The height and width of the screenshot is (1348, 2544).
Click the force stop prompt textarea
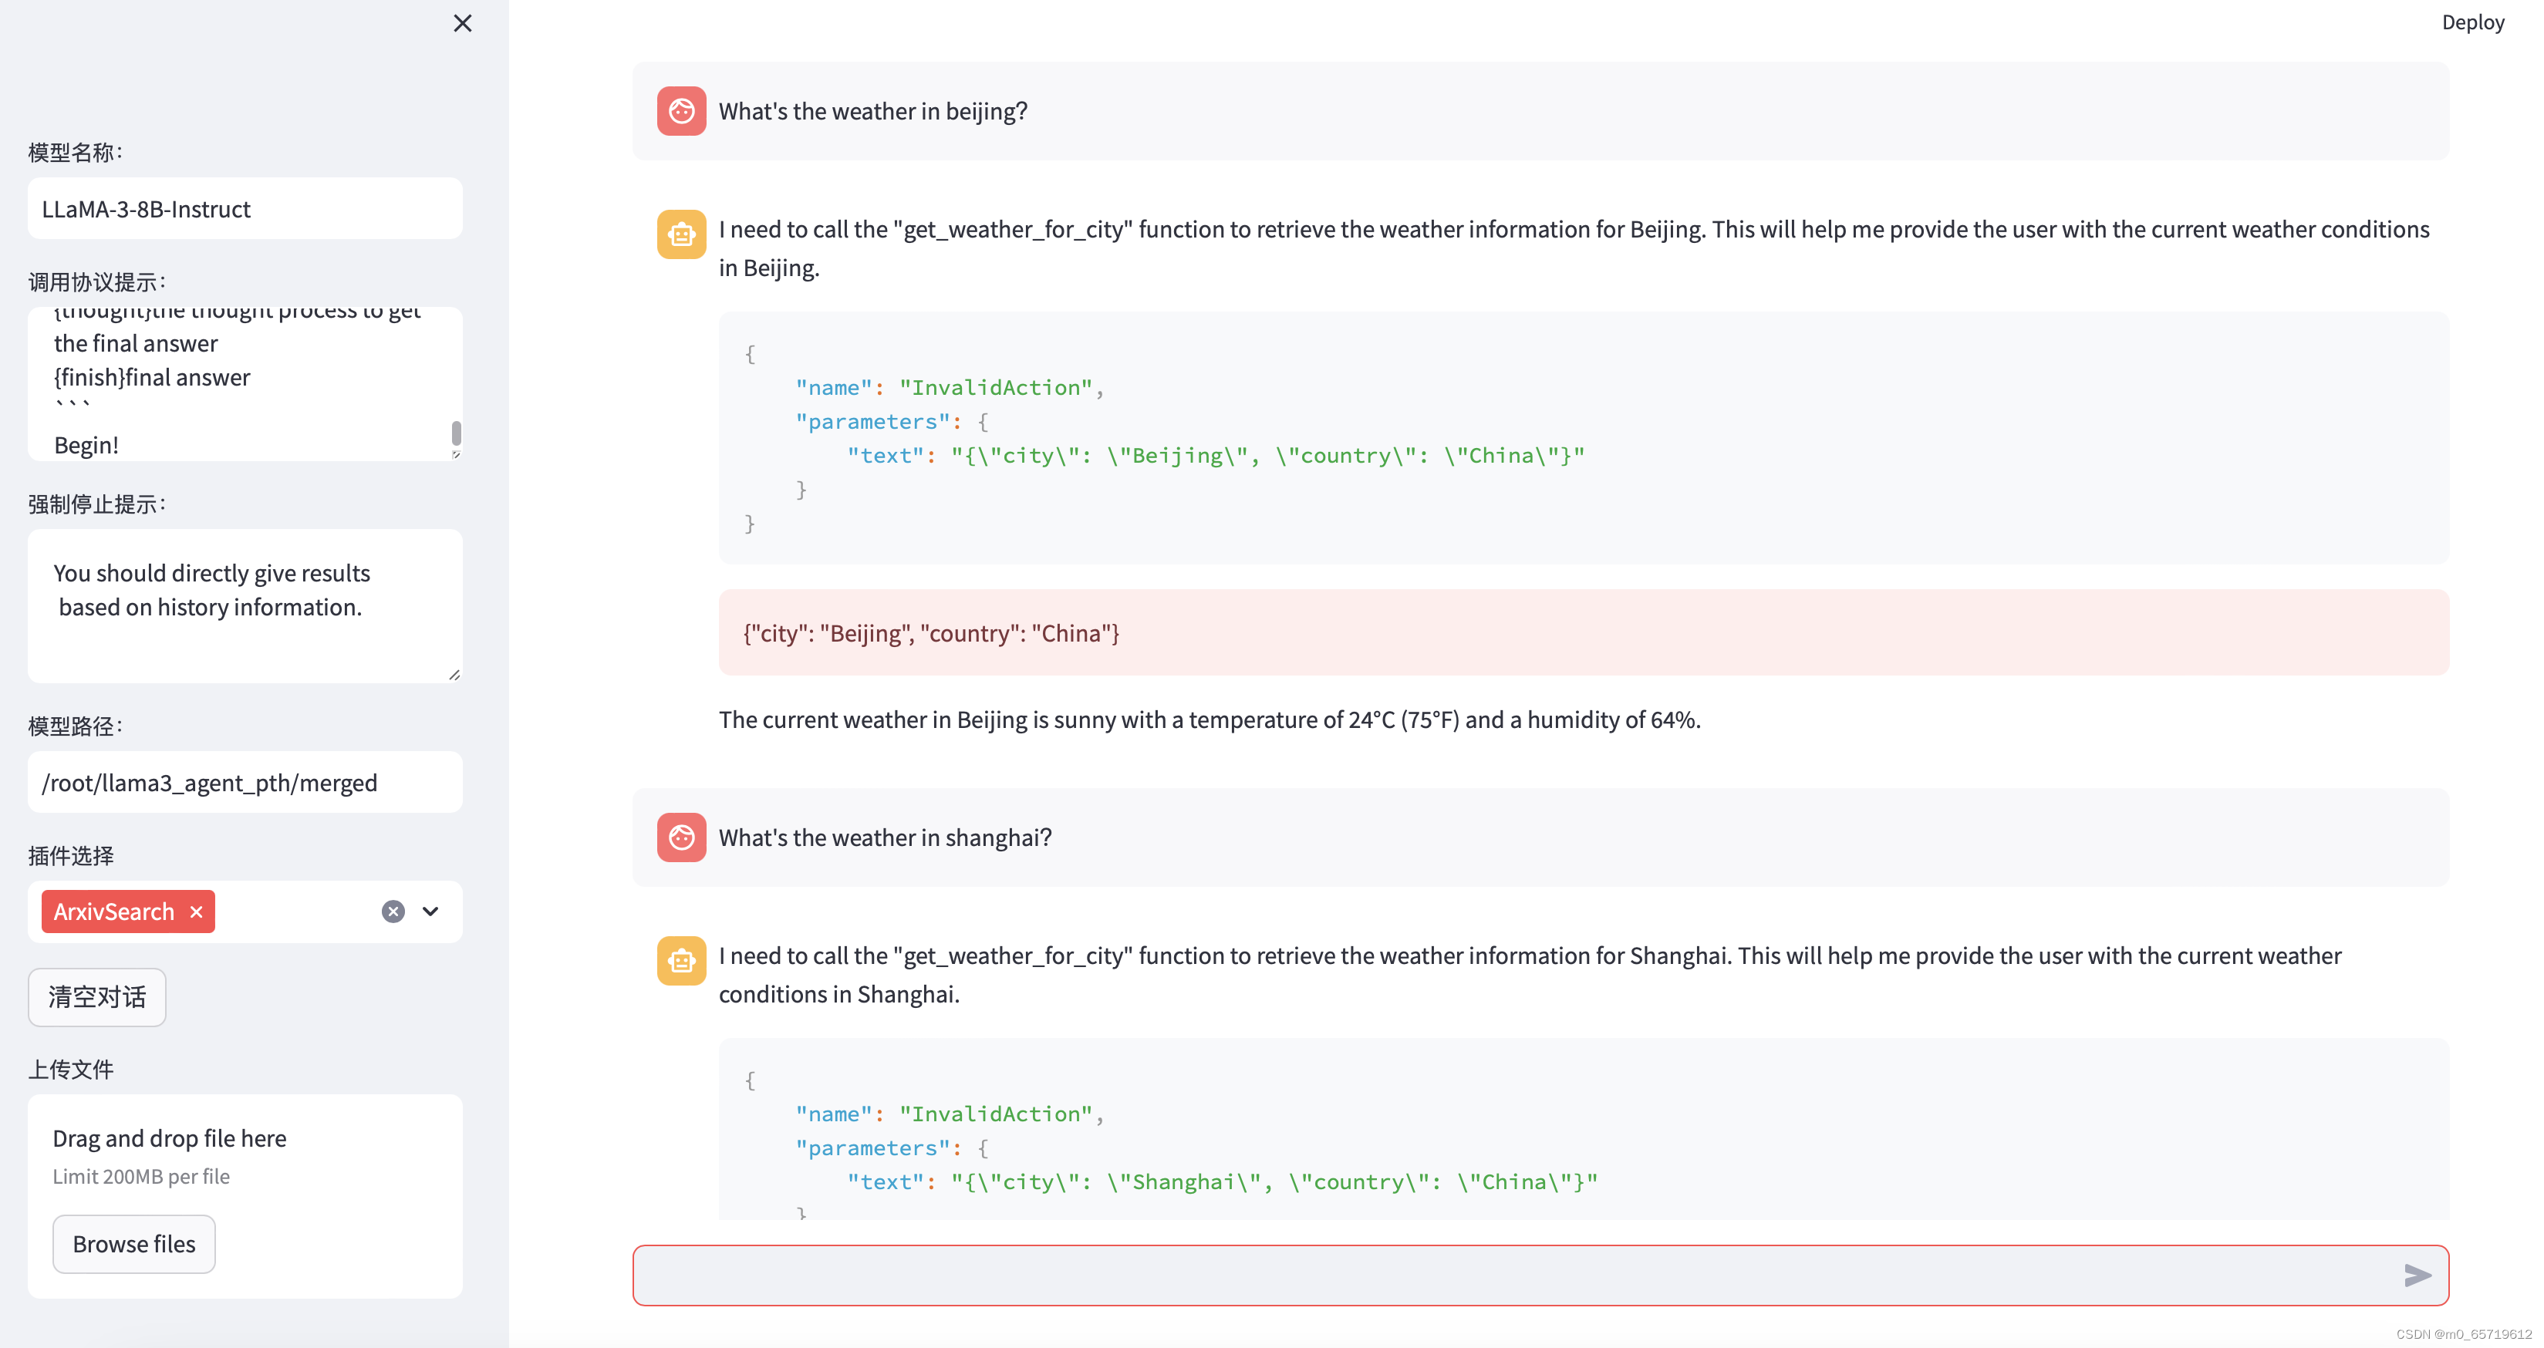245,605
